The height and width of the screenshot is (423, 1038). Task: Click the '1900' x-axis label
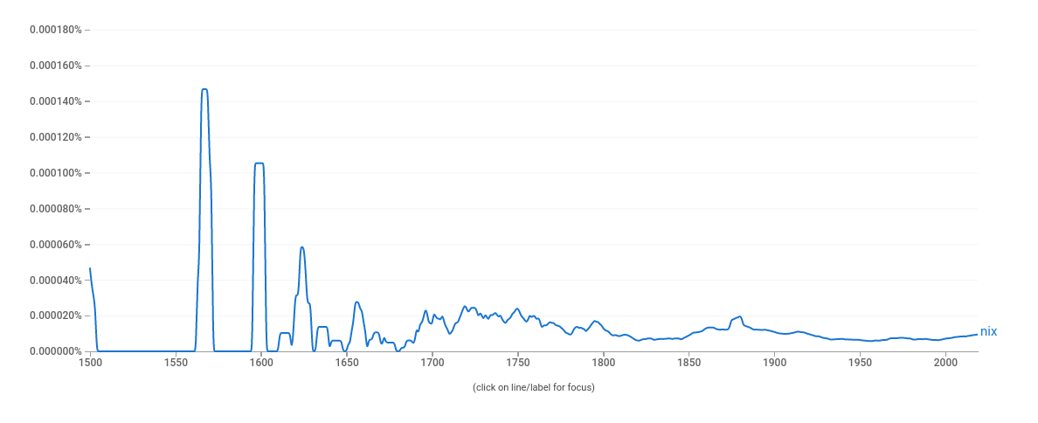(774, 362)
